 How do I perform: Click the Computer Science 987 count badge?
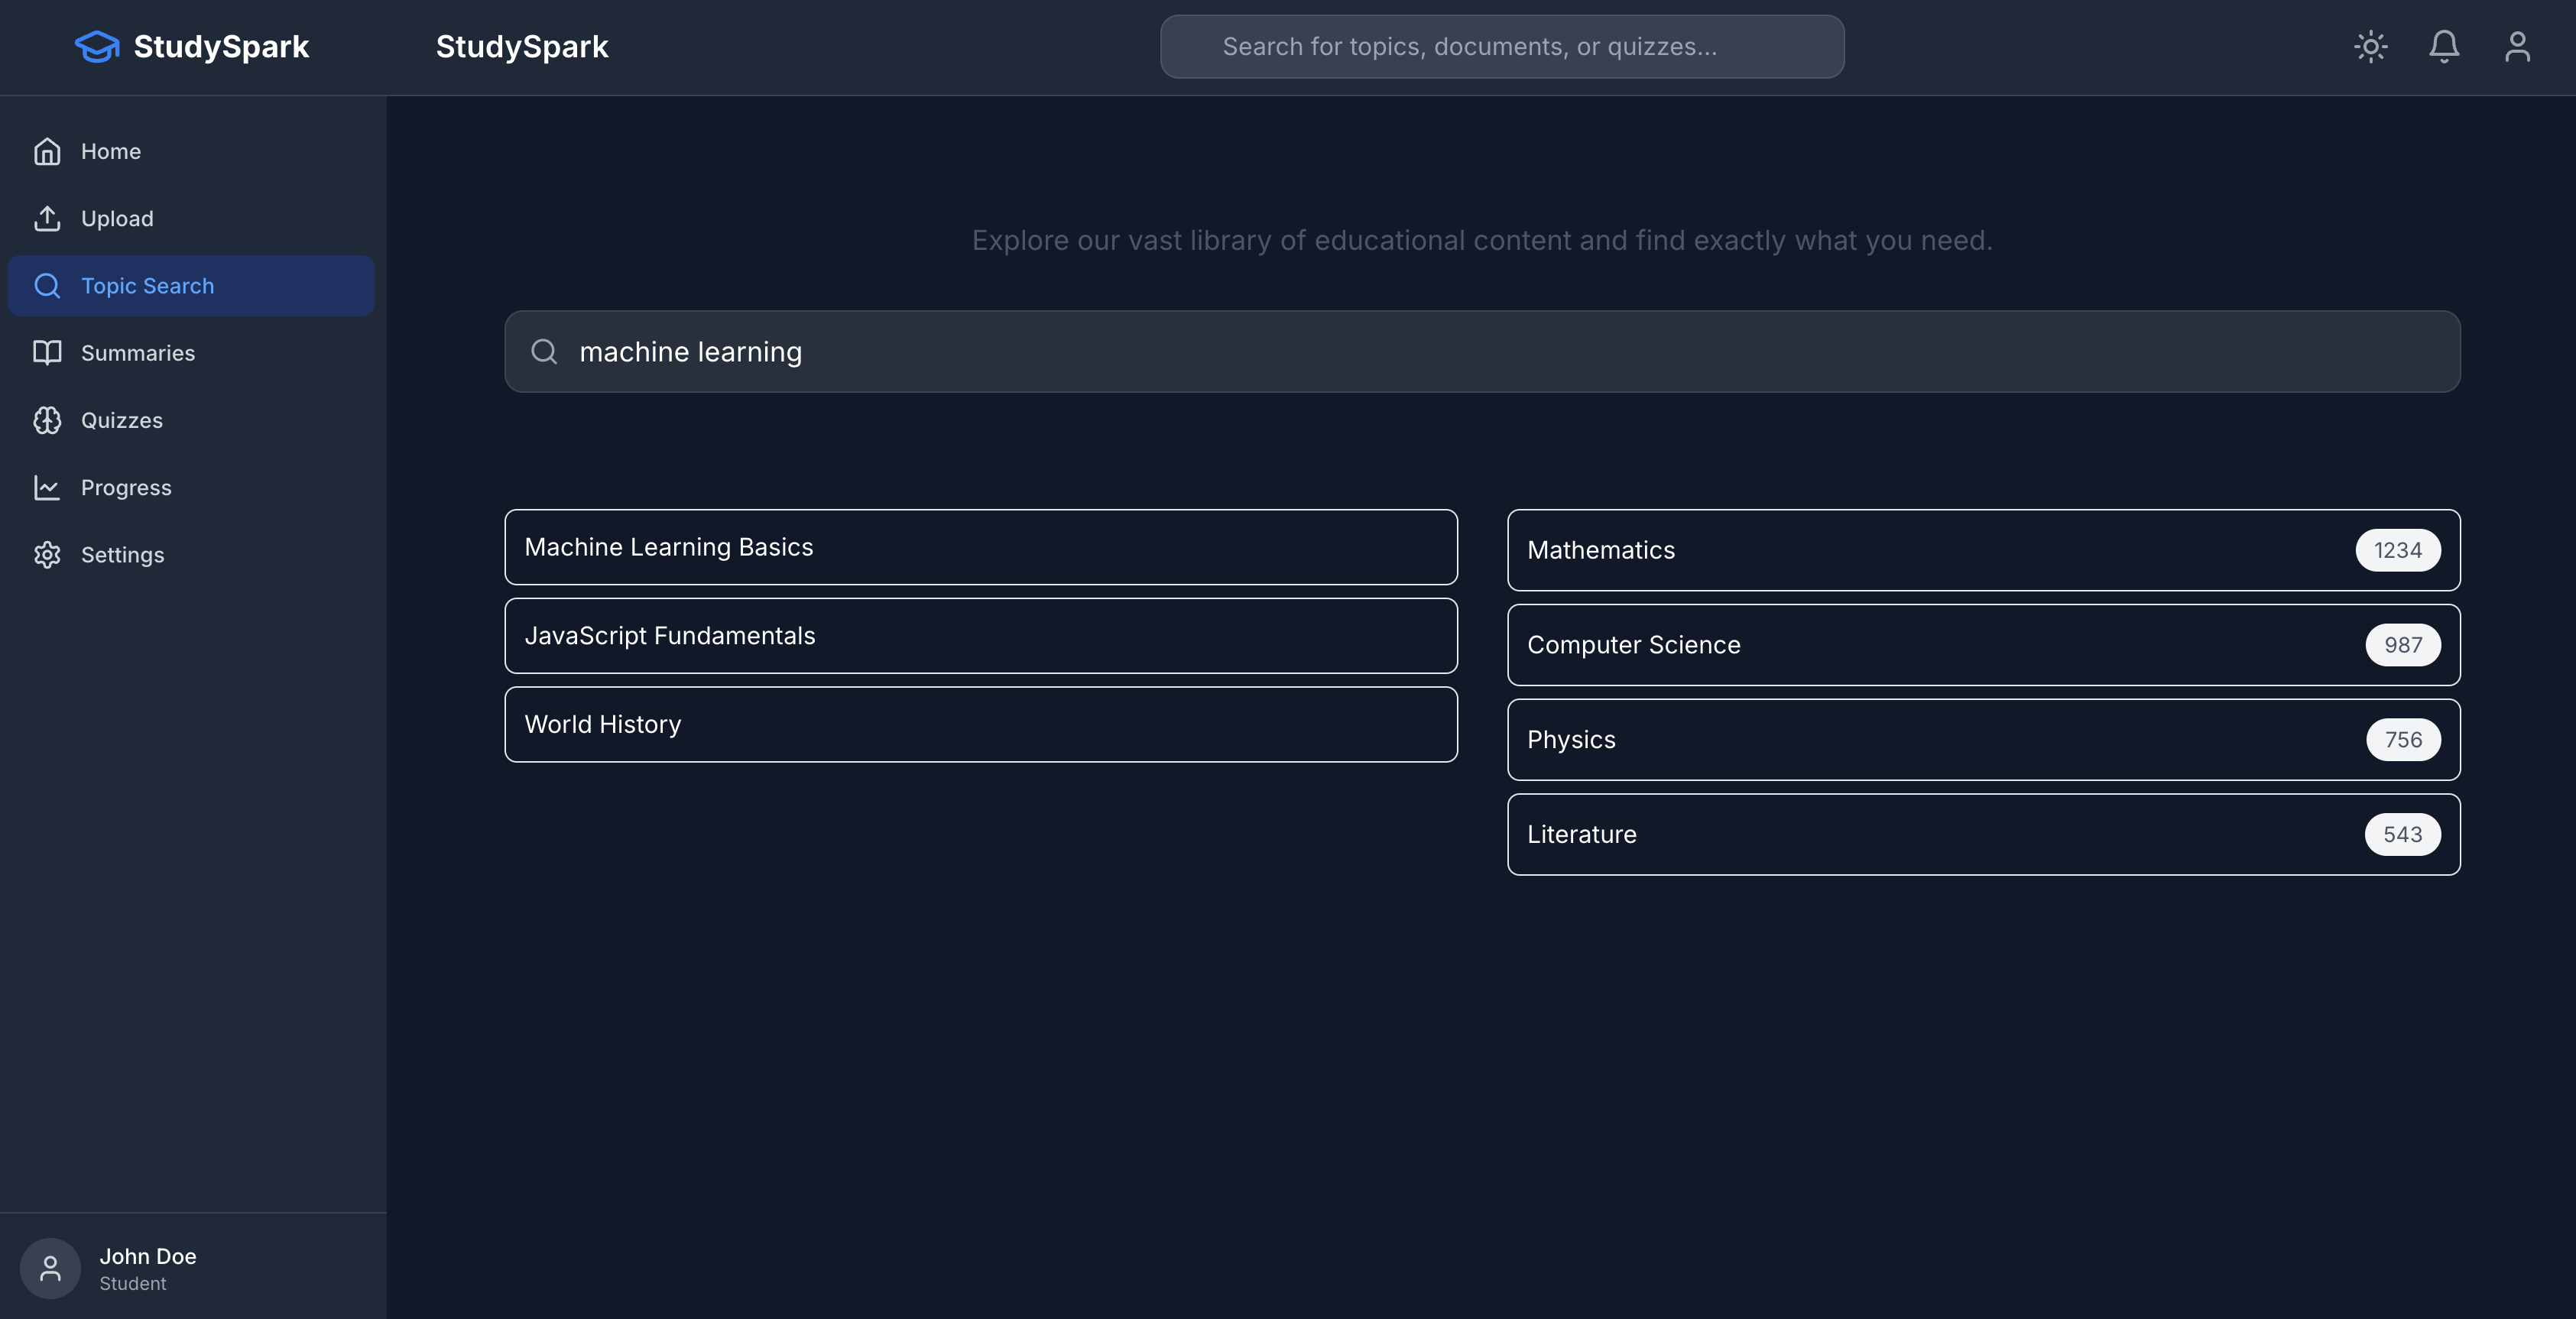pos(2402,645)
